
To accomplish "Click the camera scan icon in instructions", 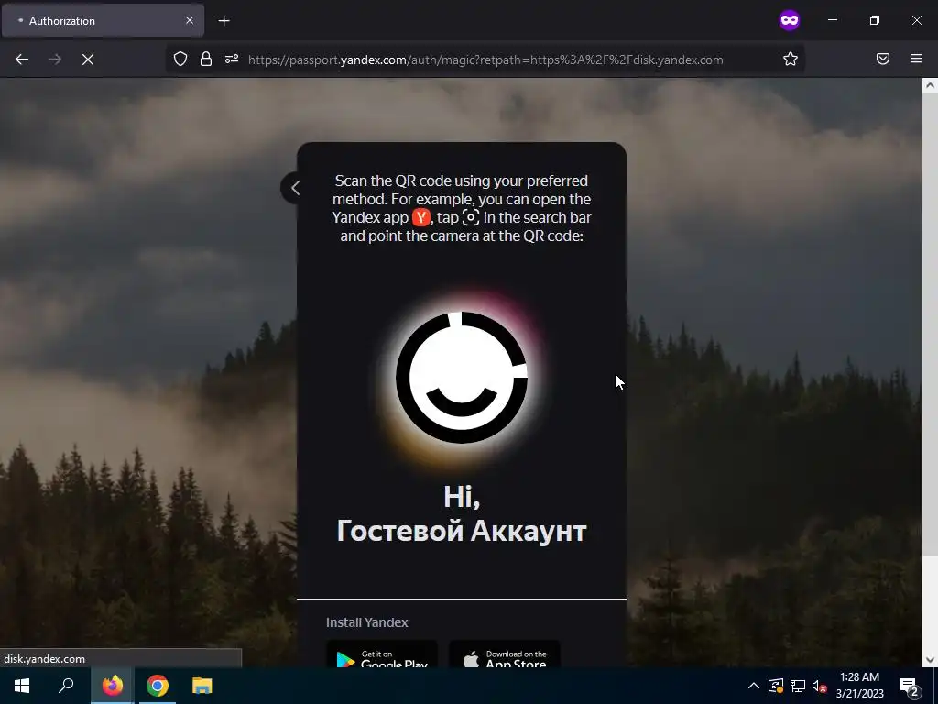I will [471, 217].
